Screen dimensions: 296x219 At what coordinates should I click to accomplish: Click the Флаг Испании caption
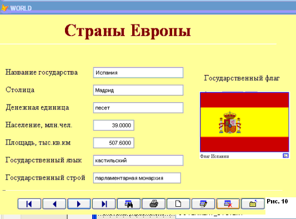214,156
